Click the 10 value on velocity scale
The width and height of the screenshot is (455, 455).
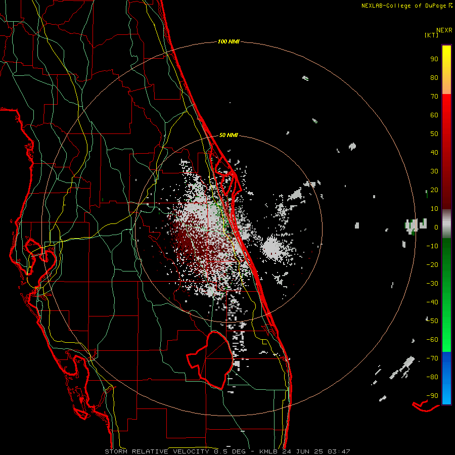(434, 209)
